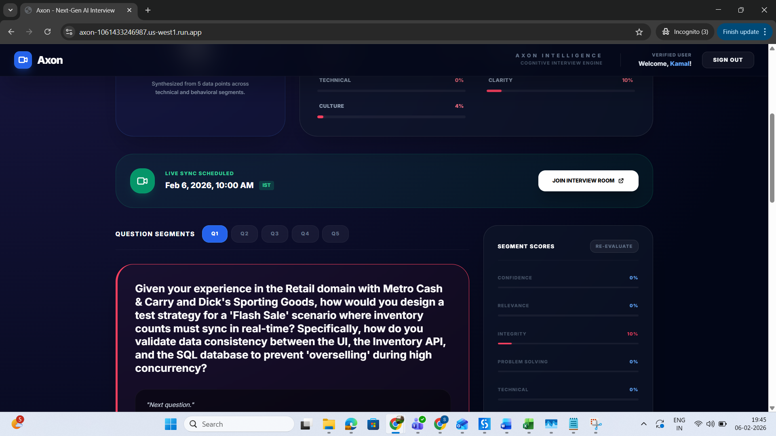Click the Axon camera logo icon

[23, 60]
